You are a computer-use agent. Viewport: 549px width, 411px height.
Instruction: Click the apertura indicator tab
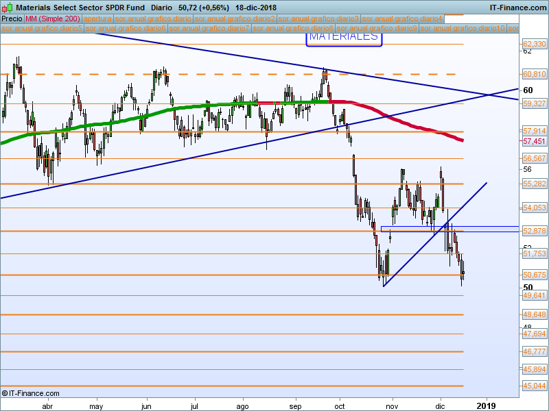[x=98, y=19]
